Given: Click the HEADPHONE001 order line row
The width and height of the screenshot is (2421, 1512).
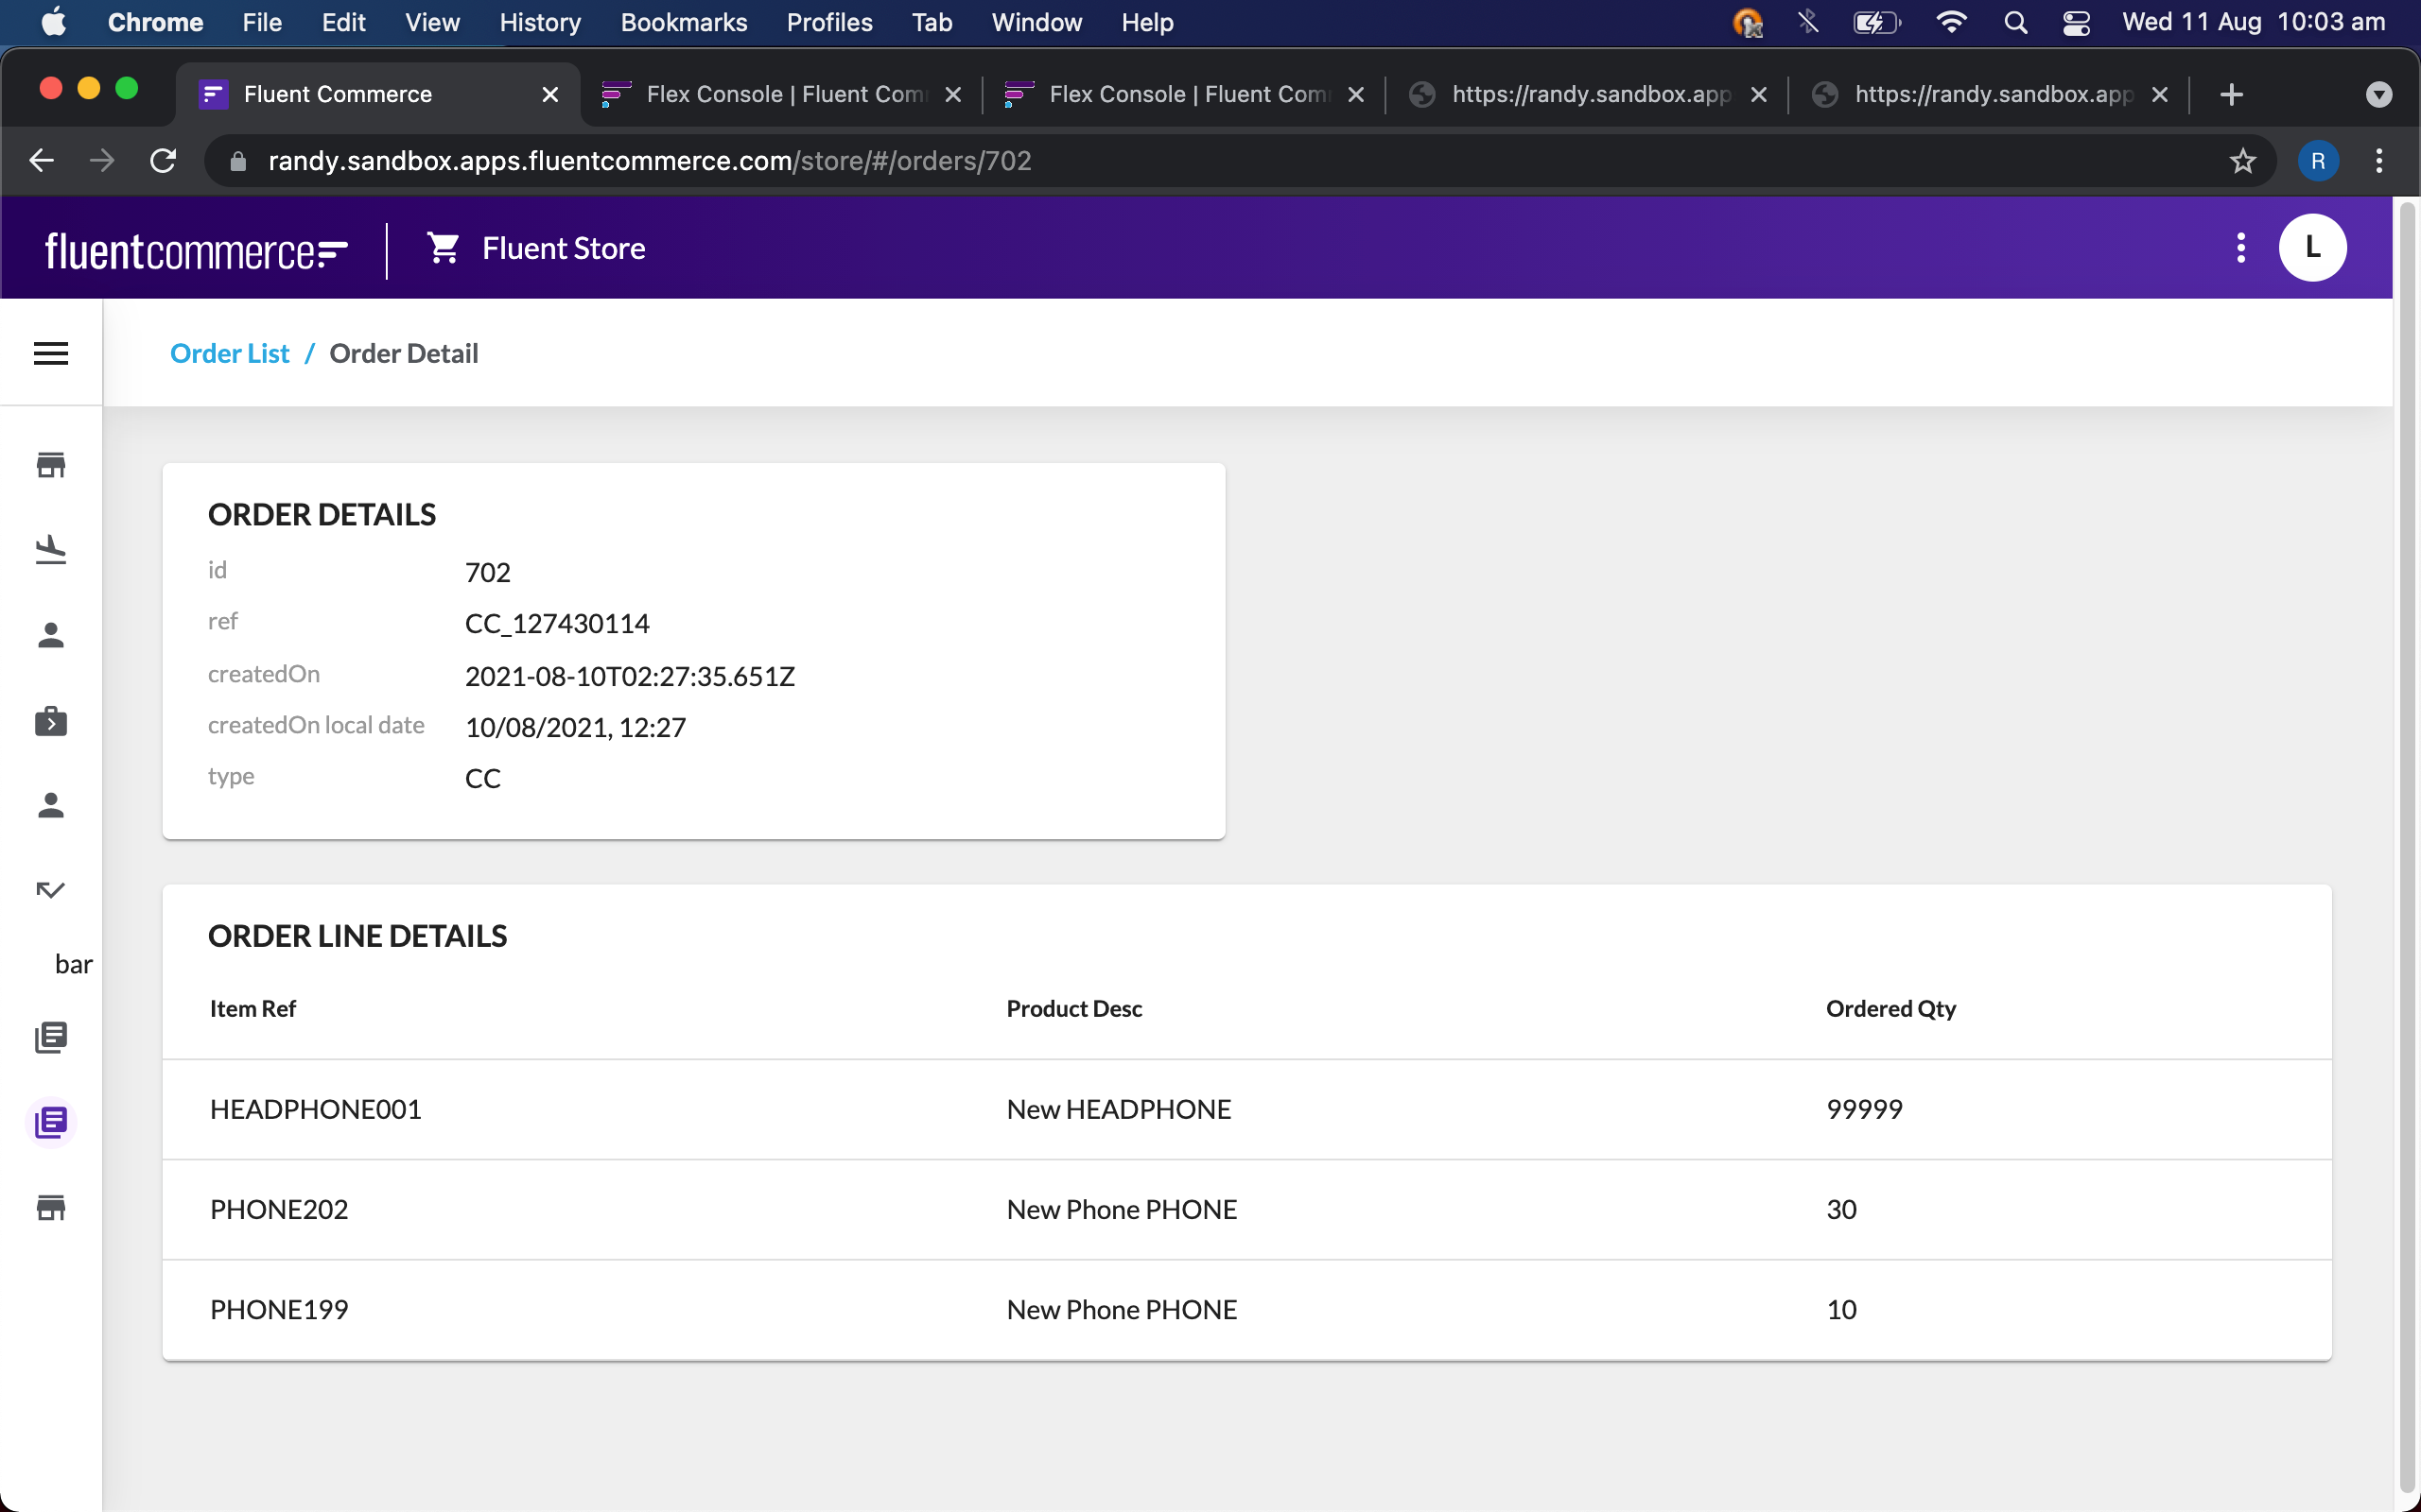Looking at the screenshot, I should [1246, 1109].
